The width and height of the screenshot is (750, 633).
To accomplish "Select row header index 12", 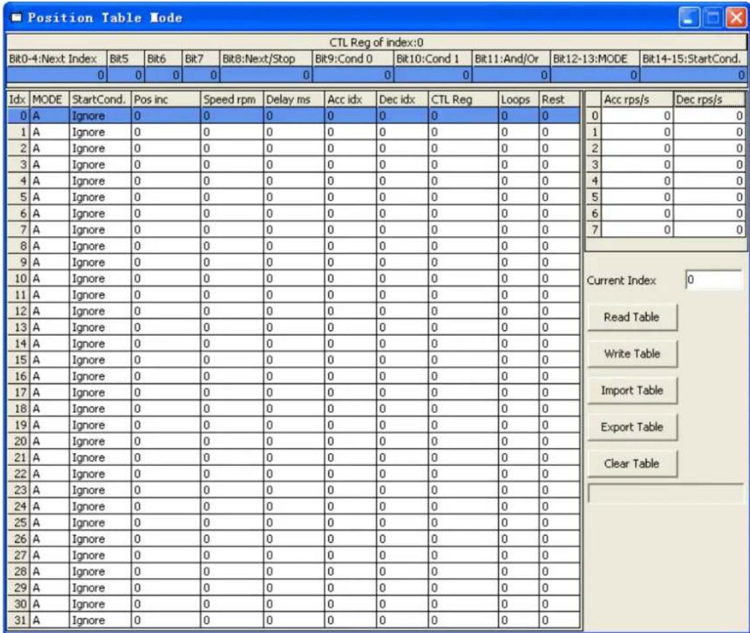I will [x=19, y=311].
